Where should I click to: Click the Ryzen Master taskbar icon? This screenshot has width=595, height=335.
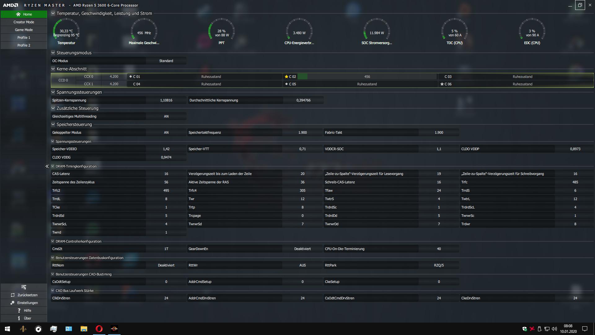click(x=114, y=329)
